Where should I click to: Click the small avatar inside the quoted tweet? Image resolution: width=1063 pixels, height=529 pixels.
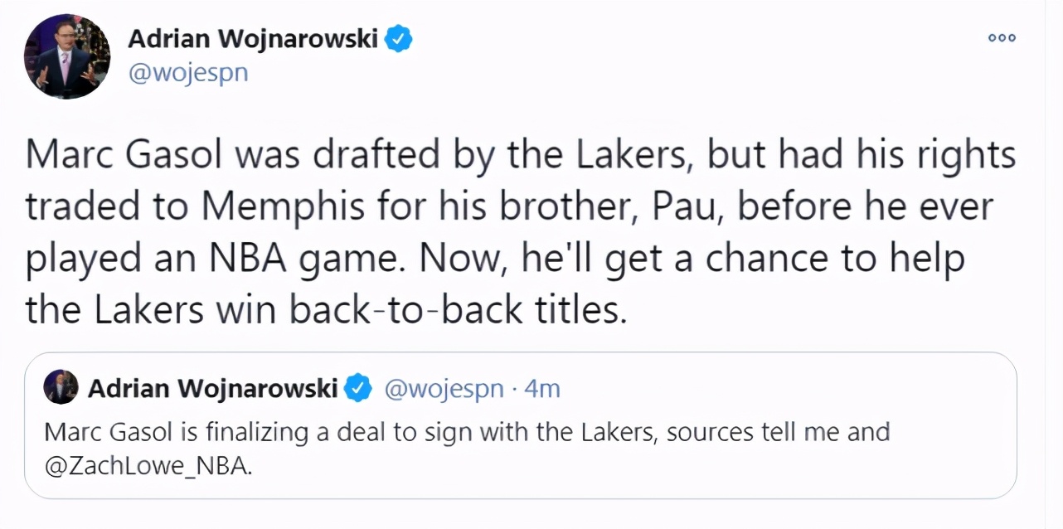(x=61, y=387)
